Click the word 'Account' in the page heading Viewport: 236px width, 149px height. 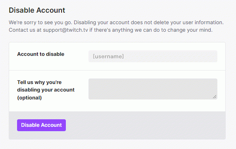click(x=51, y=10)
